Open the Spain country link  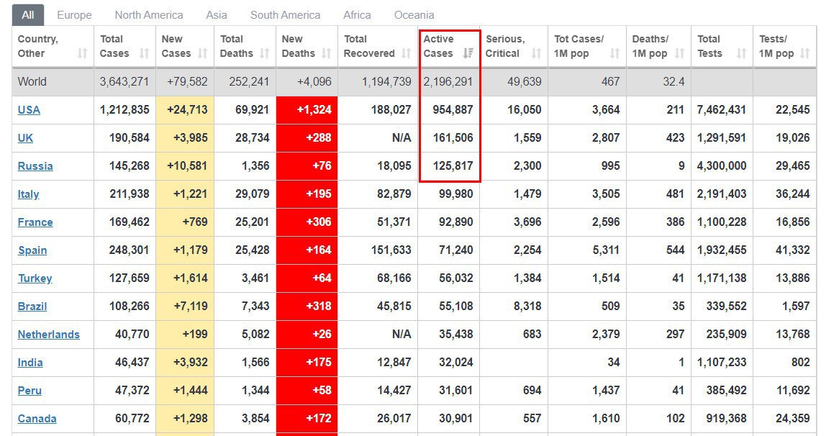pos(32,250)
